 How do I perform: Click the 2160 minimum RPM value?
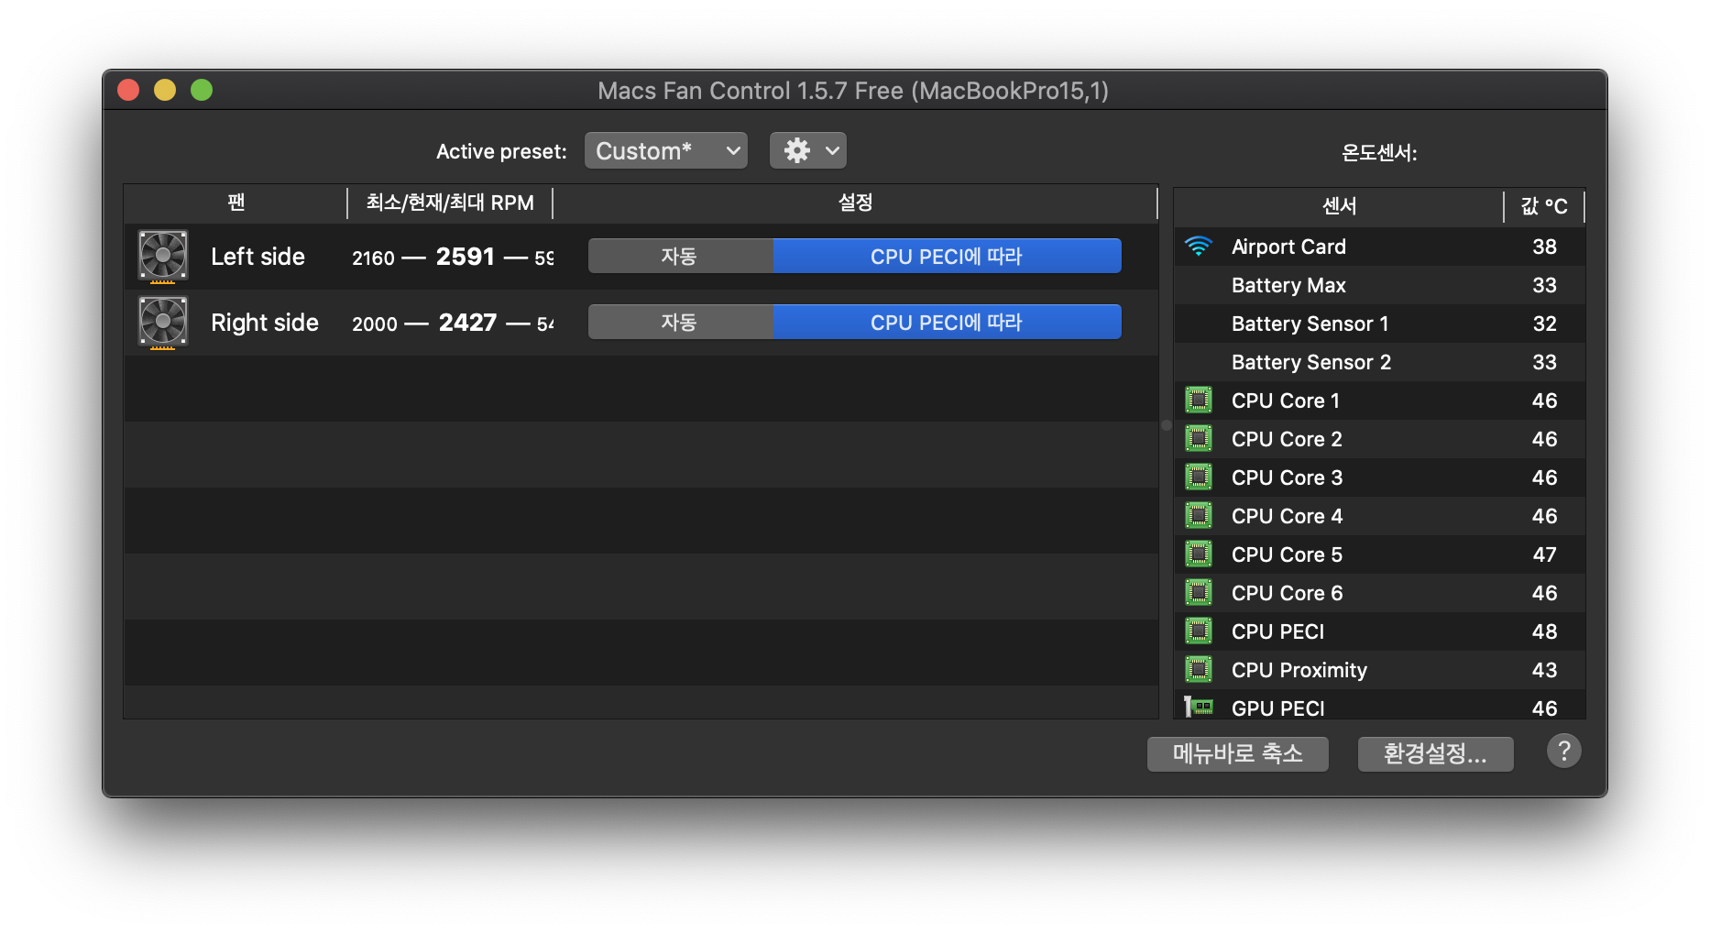[373, 258]
